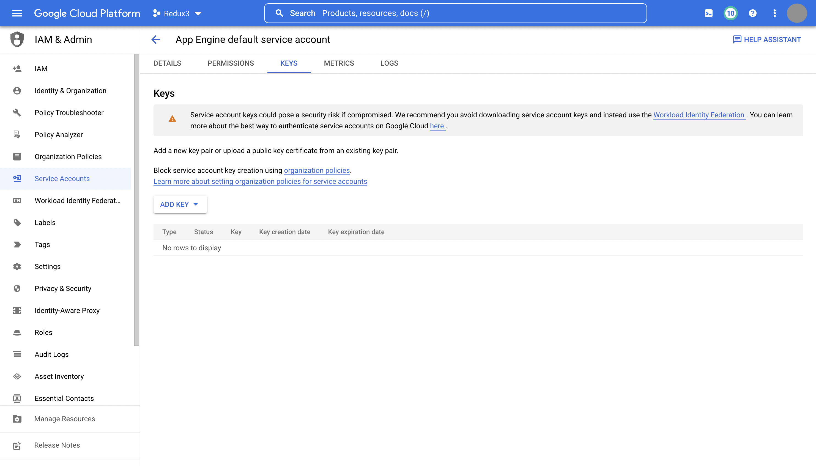Switch to the DETAILS tab
Image resolution: width=816 pixels, height=466 pixels.
167,63
